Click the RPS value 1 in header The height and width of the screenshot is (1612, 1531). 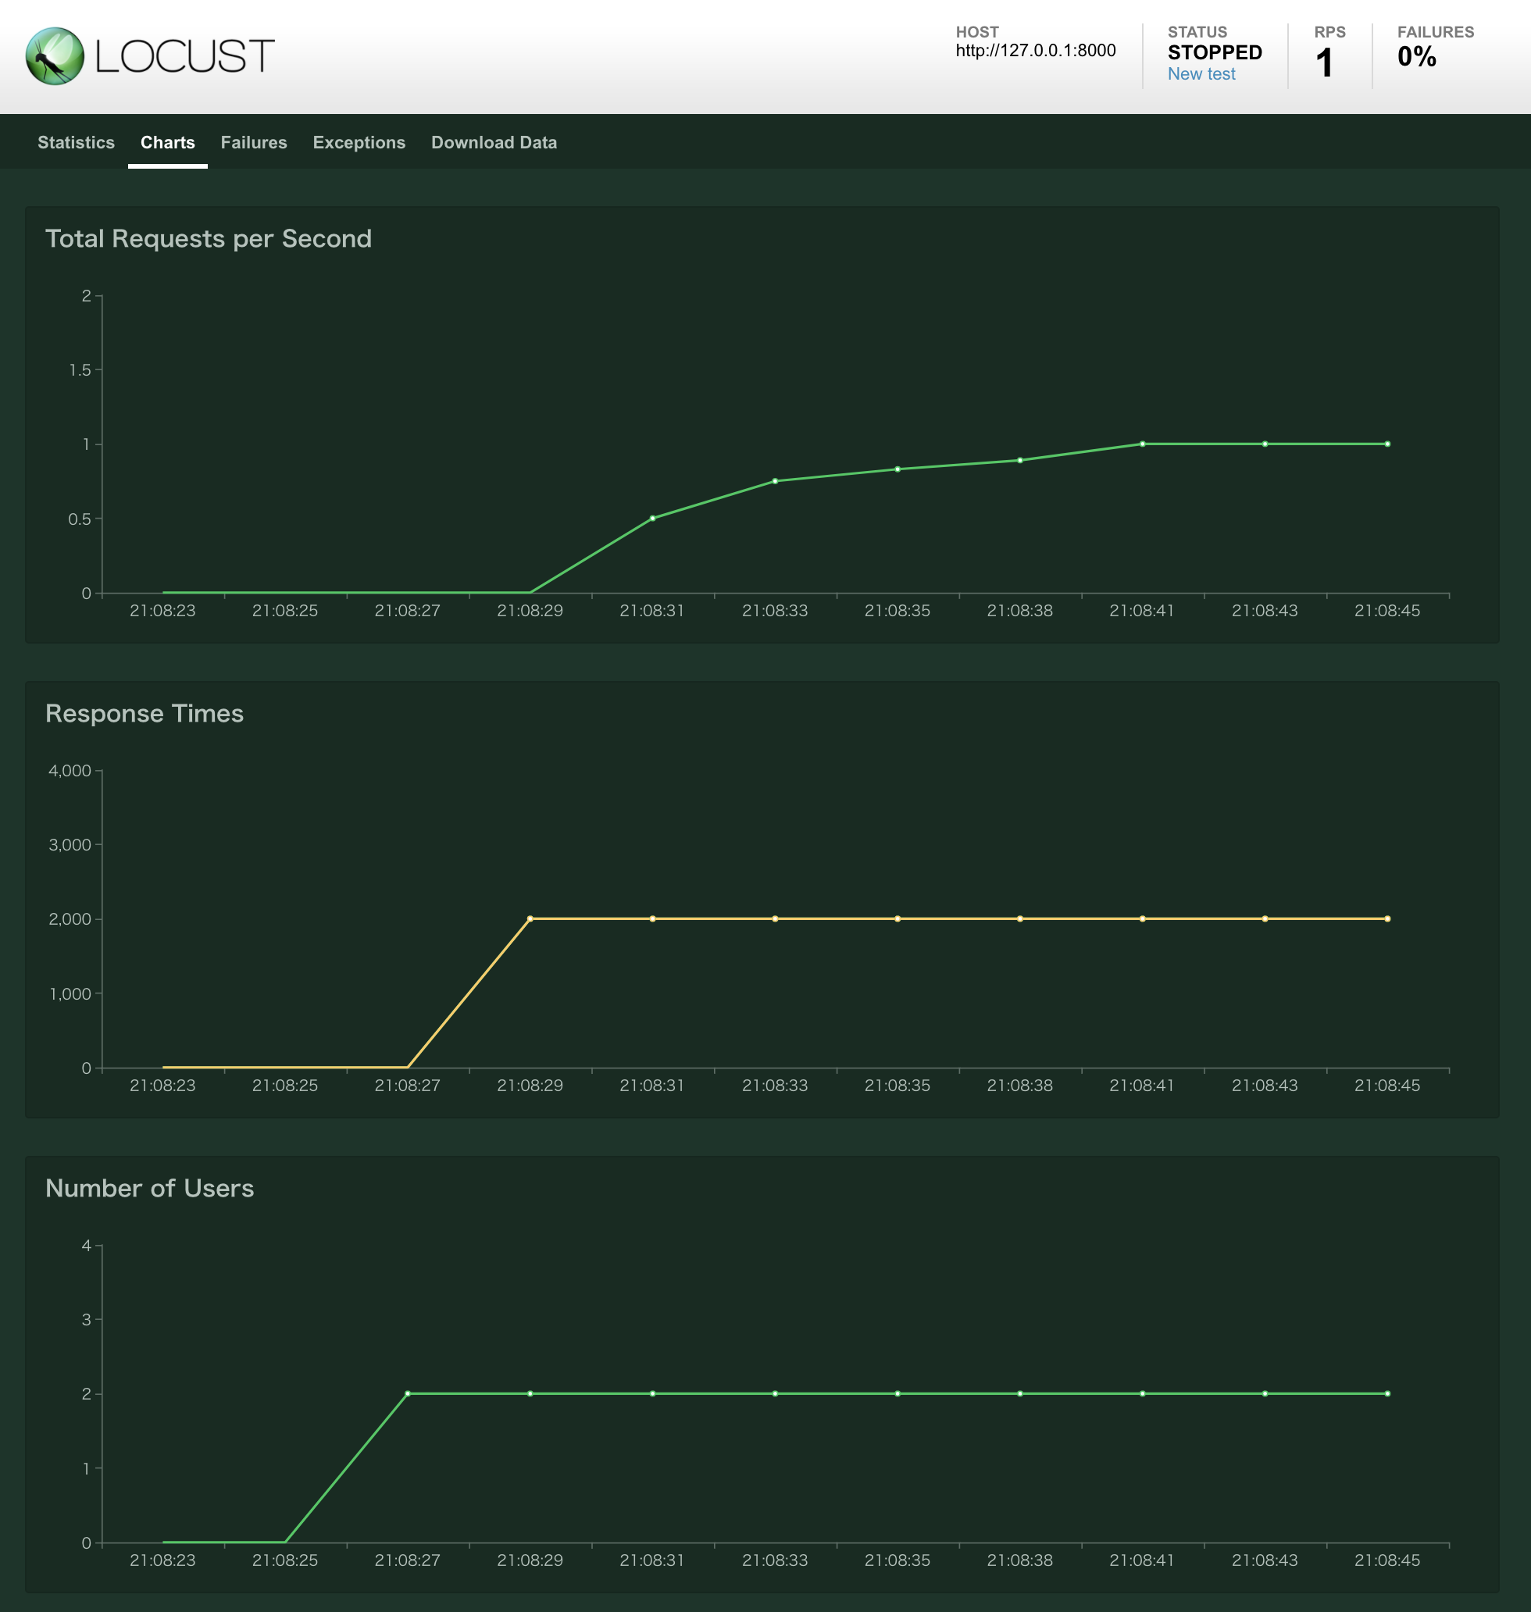(1324, 63)
